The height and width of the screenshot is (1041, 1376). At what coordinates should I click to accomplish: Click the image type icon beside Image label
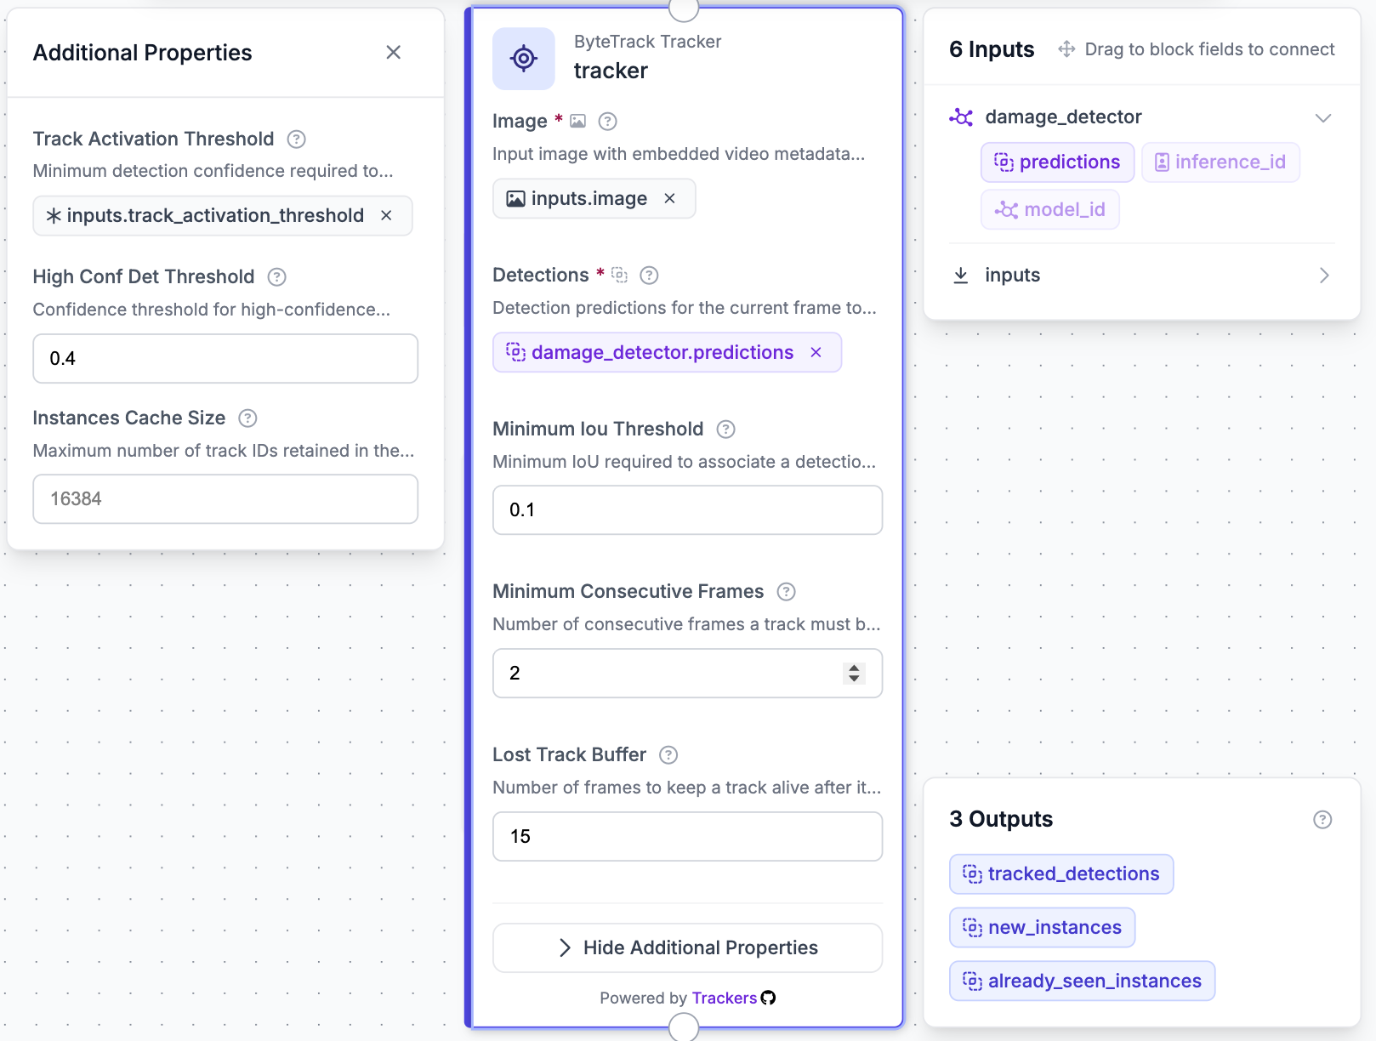coord(578,121)
